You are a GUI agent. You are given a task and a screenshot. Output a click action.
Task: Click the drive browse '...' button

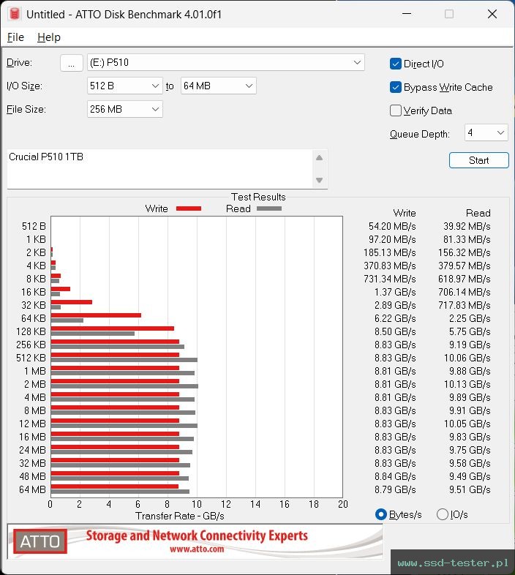pyautogui.click(x=71, y=63)
